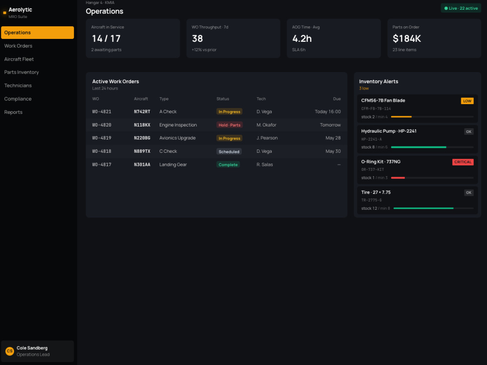The height and width of the screenshot is (365, 487).
Task: Navigate to Parts Inventory
Action: point(37,73)
